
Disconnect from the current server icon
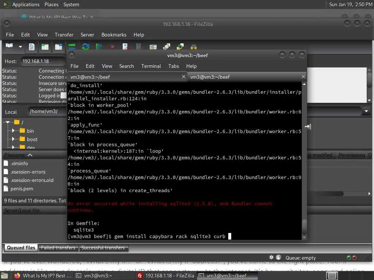(125, 47)
